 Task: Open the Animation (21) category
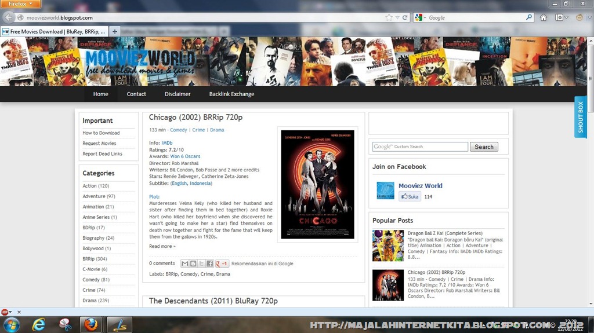98,207
